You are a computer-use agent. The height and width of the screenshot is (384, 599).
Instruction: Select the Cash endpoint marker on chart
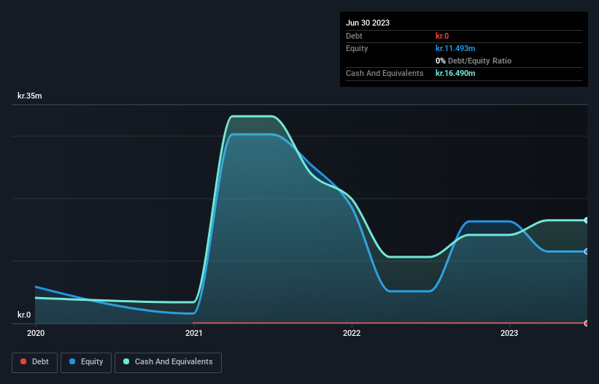(587, 220)
